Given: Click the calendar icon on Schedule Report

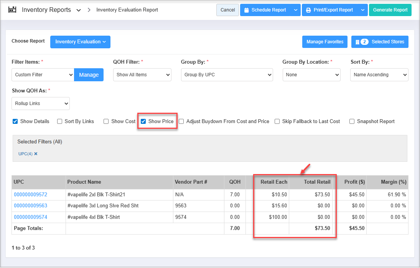Looking at the screenshot, I should click(x=246, y=10).
